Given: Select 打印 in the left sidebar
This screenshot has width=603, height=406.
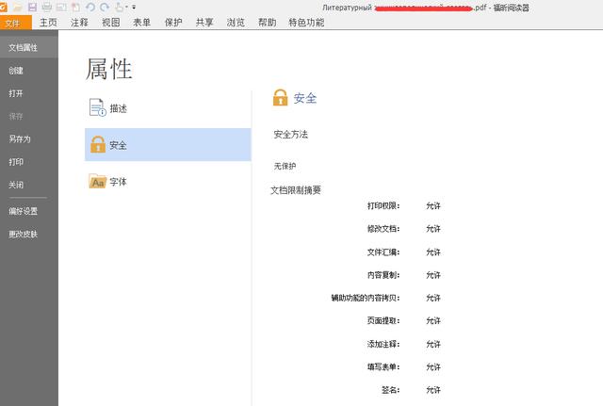Looking at the screenshot, I should [16, 162].
